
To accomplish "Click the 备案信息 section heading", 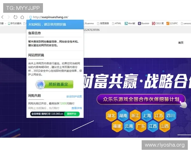I will [34, 33].
